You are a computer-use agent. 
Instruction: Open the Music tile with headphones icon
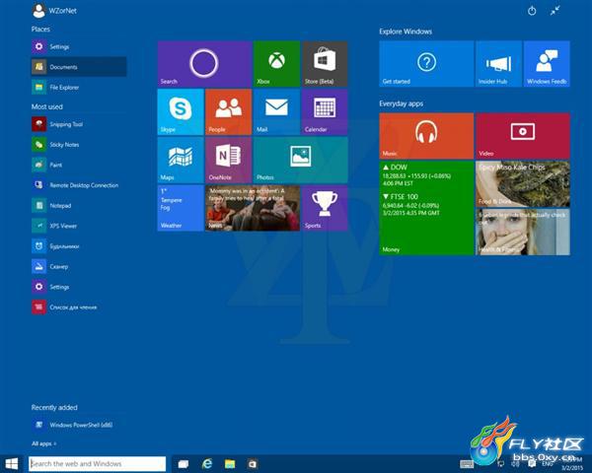pos(426,135)
